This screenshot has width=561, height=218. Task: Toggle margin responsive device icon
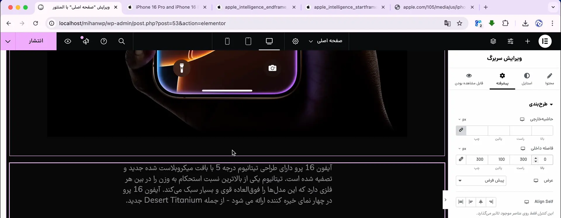click(x=522, y=119)
